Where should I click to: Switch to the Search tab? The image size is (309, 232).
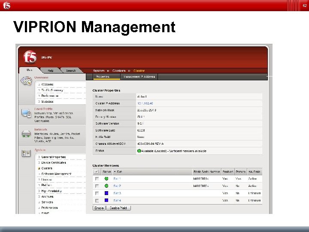pyautogui.click(x=71, y=70)
